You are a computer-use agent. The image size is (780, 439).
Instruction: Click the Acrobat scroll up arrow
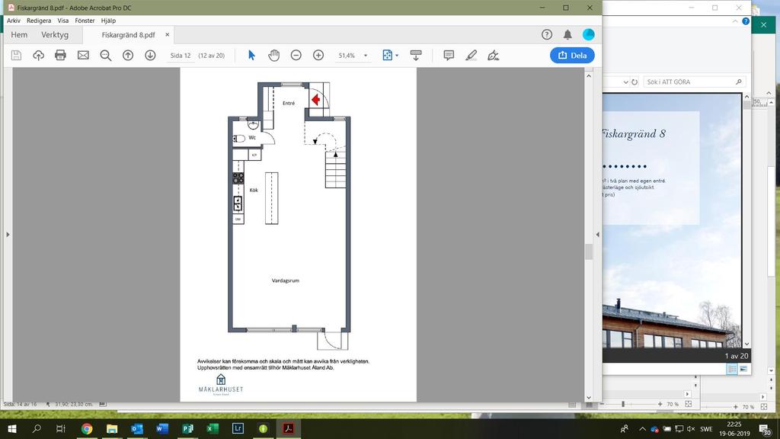click(589, 75)
